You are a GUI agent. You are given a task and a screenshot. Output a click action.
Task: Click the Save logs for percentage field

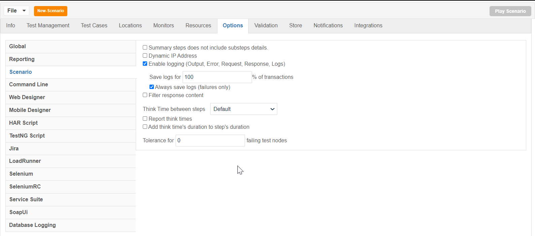217,77
